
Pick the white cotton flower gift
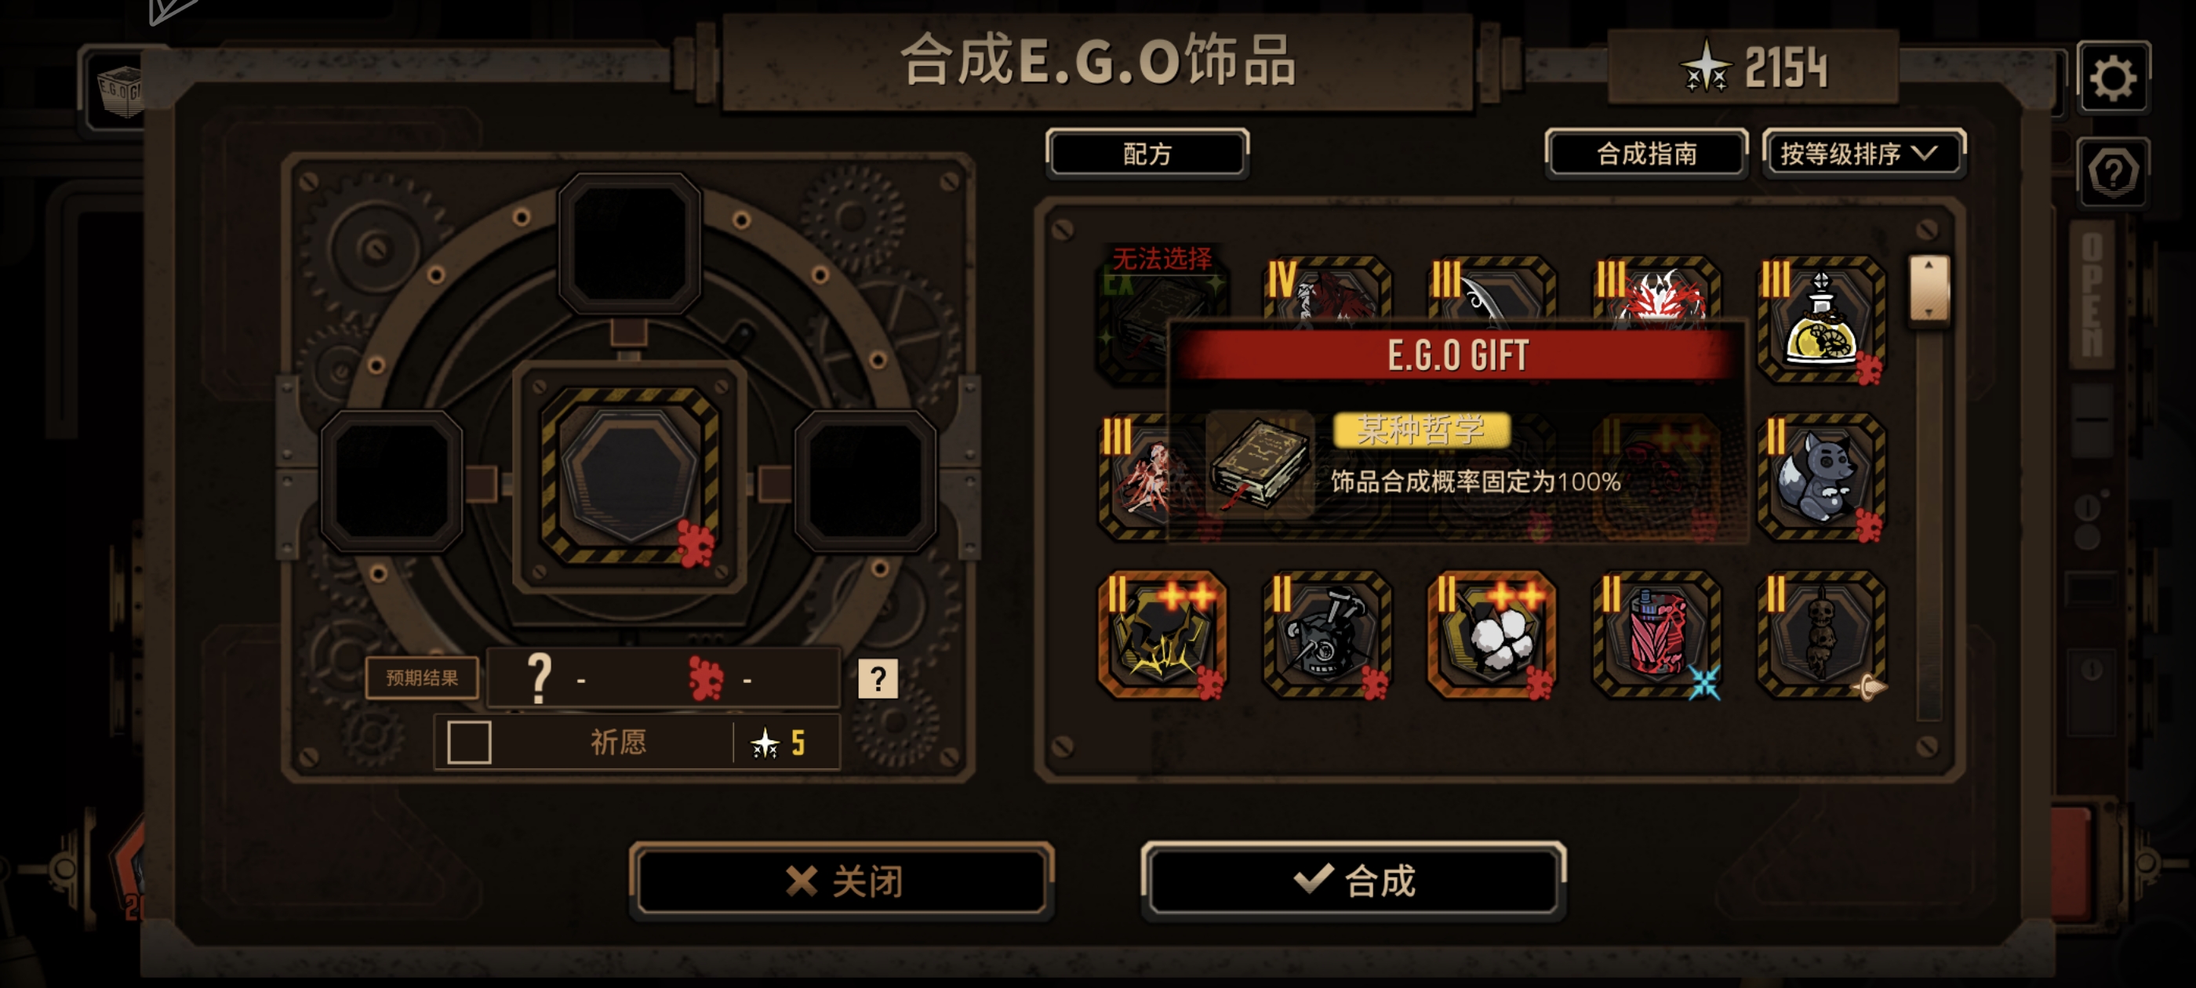pos(1492,635)
